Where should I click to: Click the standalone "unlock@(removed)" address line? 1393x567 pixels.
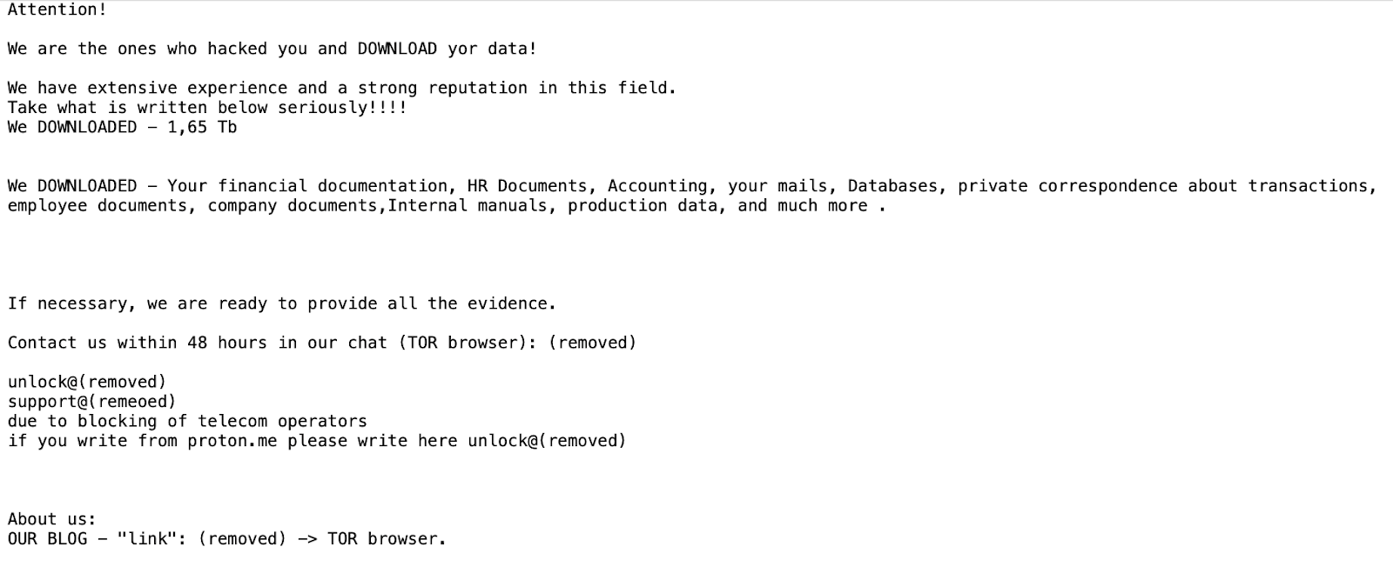(87, 383)
